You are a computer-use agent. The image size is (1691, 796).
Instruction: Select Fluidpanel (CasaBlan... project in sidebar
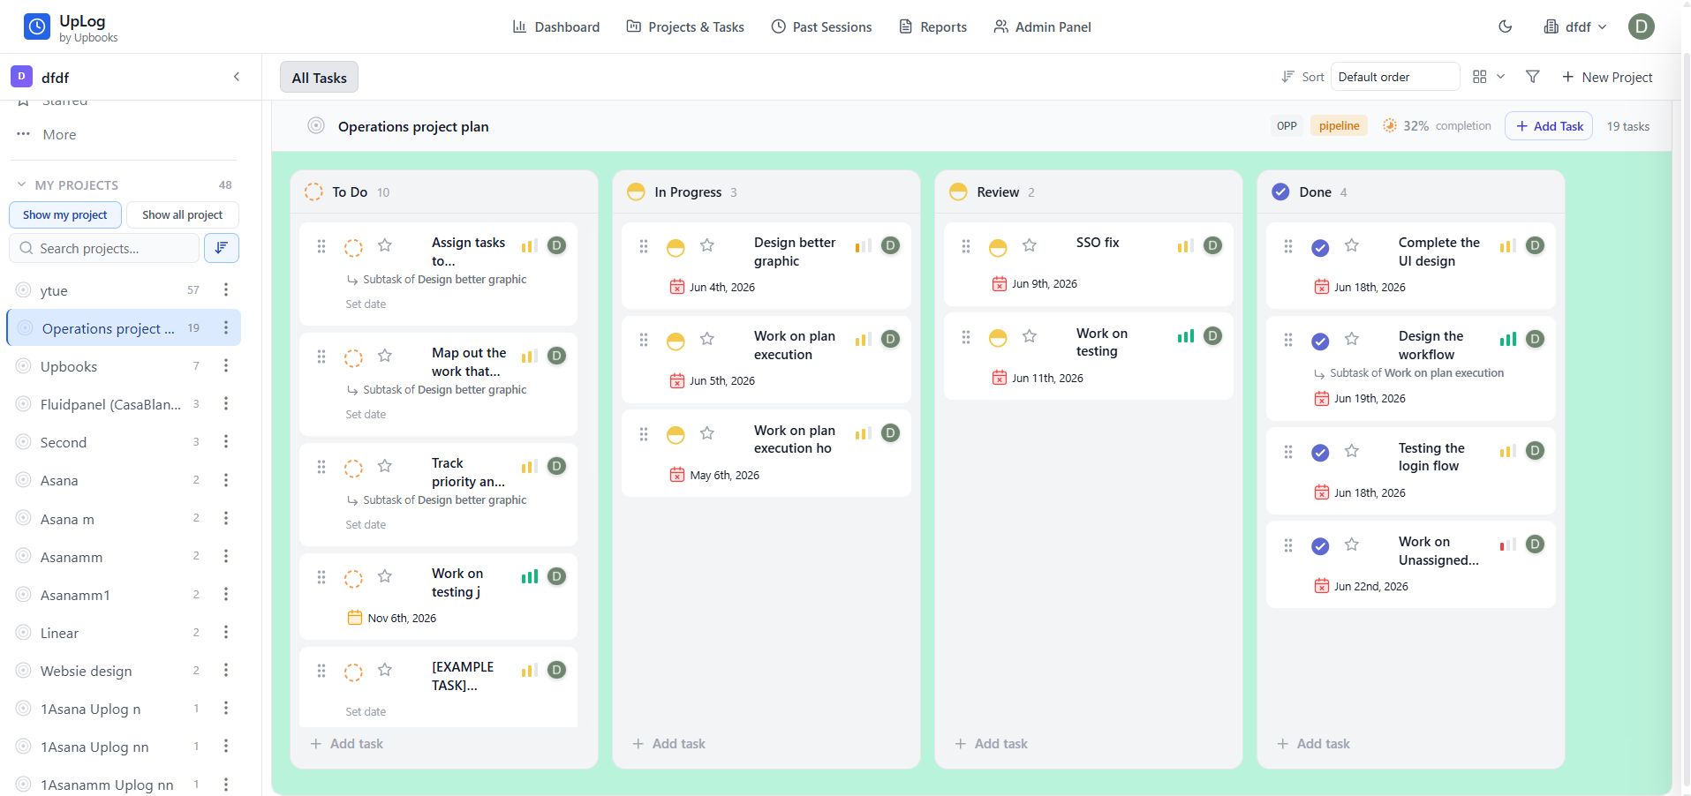[110, 404]
